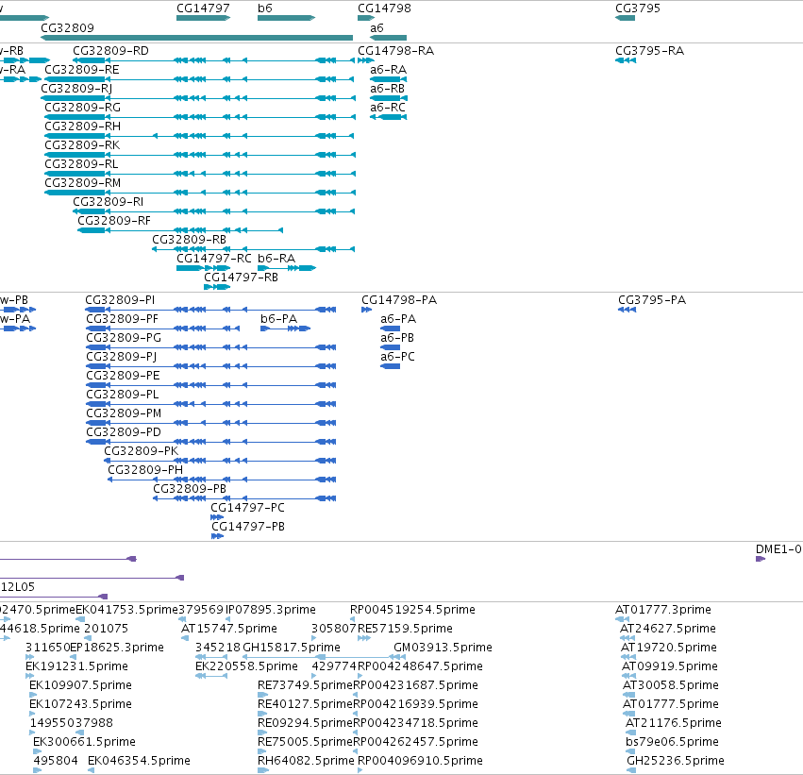Click the CG3795 gene label
The width and height of the screenshot is (803, 775).
638,8
